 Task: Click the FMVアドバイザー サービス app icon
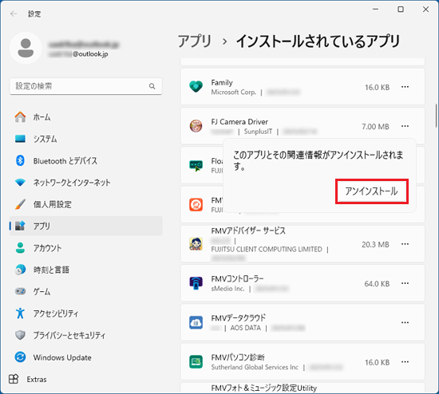pos(196,244)
